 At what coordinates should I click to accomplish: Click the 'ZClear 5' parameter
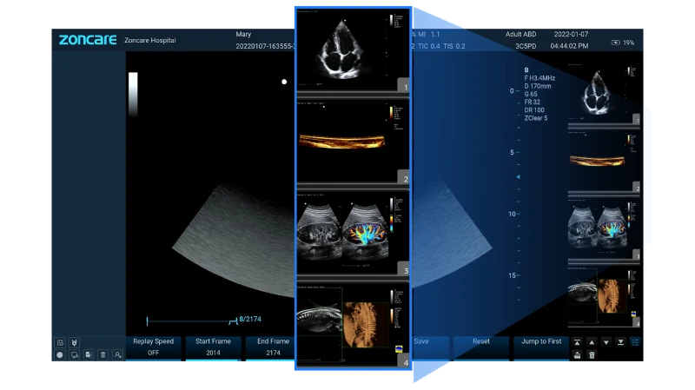tap(536, 118)
